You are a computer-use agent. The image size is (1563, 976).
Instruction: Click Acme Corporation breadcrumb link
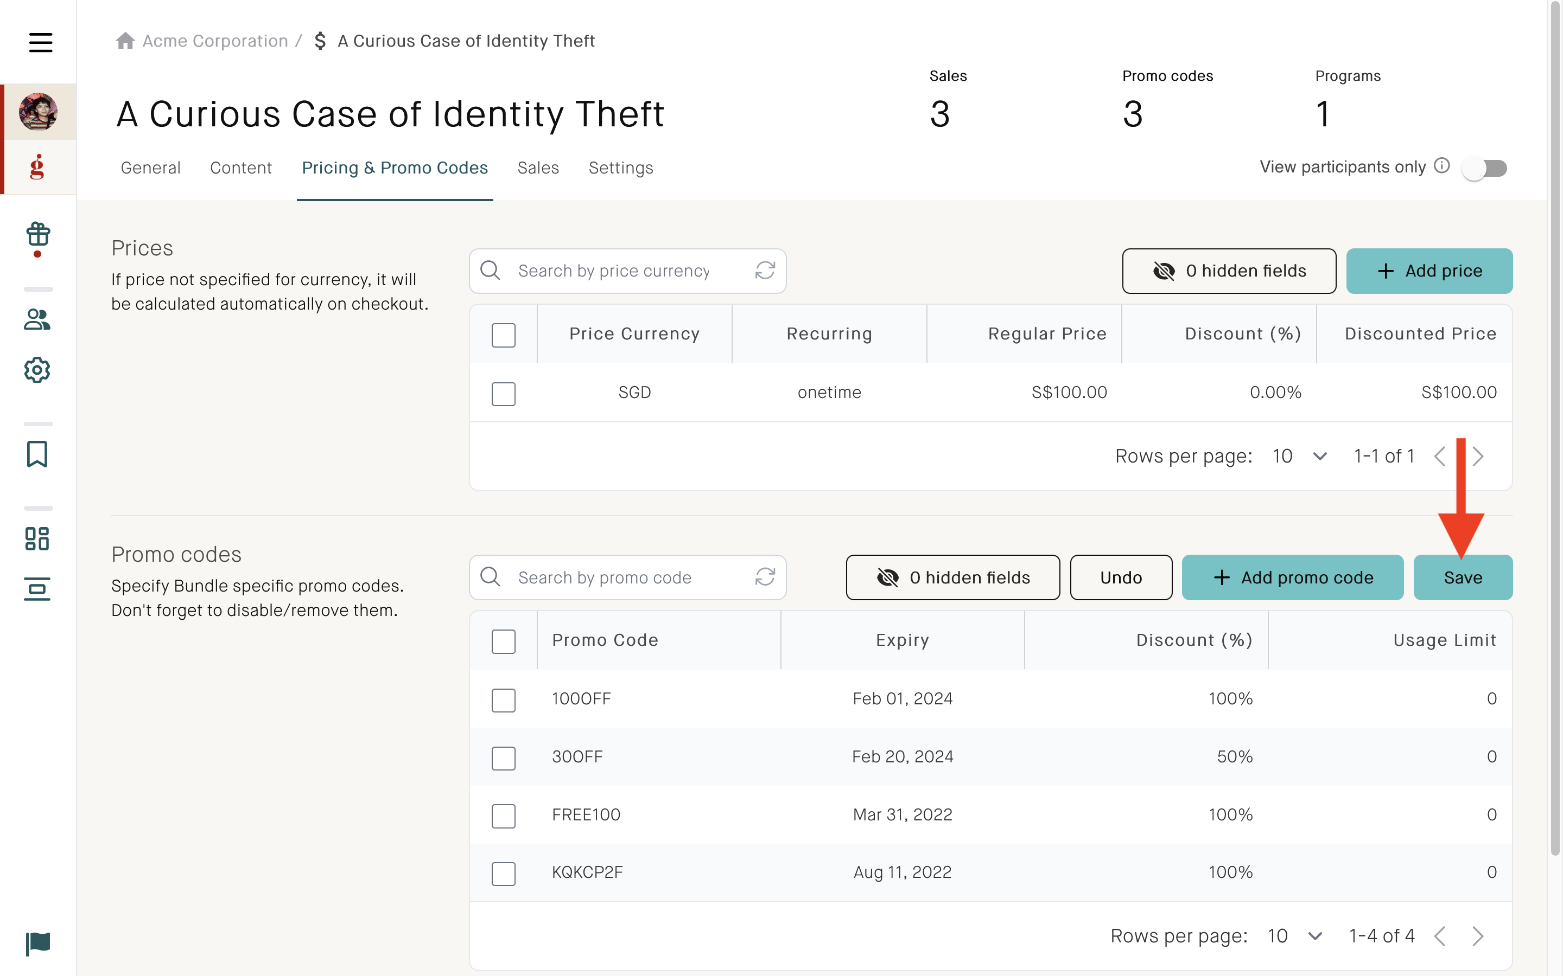tap(215, 41)
